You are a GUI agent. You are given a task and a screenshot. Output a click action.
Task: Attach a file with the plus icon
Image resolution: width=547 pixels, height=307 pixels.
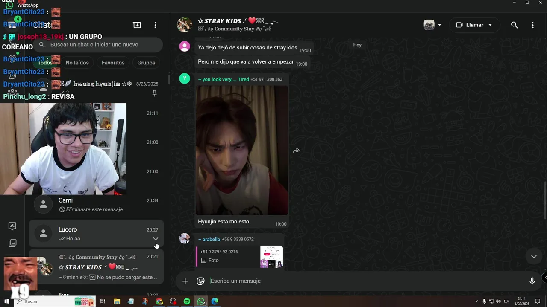(x=185, y=281)
